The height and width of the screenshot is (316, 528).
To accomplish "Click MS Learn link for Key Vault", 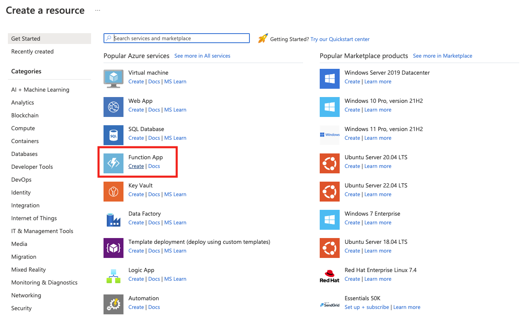I will coord(175,194).
